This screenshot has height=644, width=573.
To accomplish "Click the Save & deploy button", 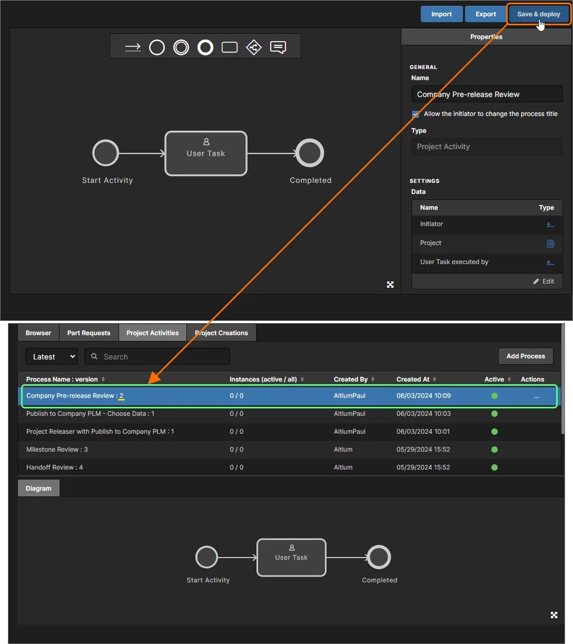I will coord(538,14).
